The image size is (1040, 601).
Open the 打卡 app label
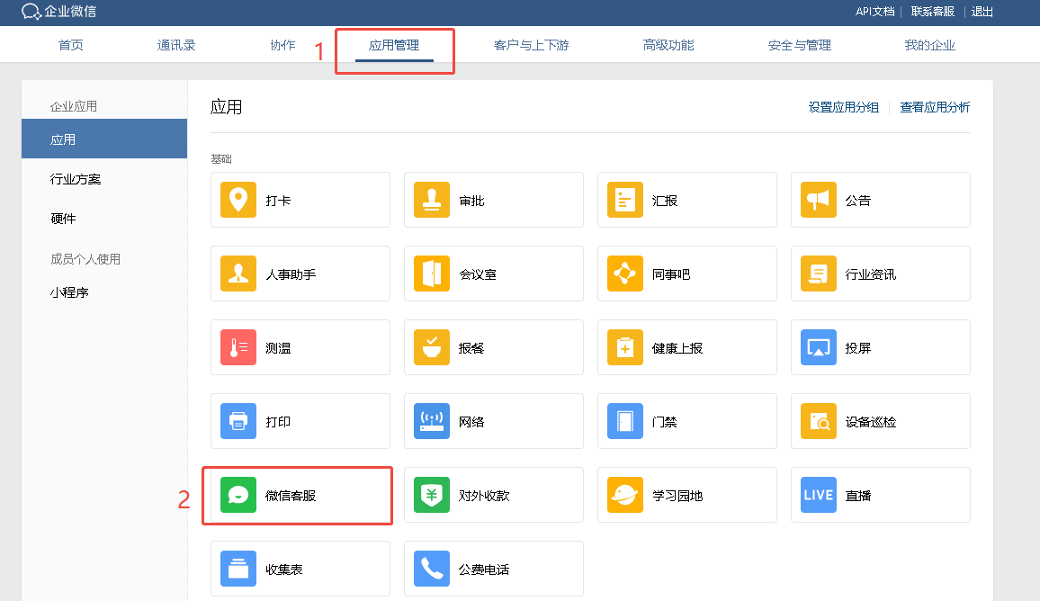(x=278, y=201)
